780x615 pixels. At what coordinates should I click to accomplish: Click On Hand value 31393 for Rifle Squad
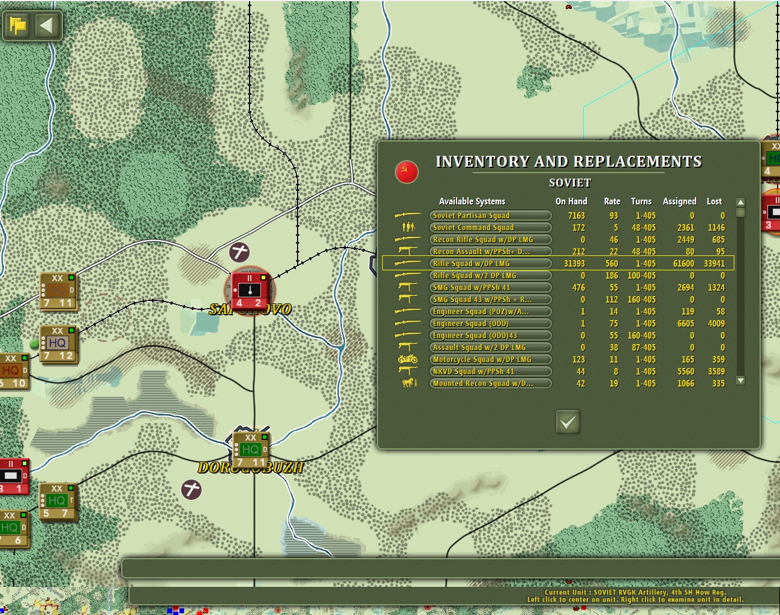tap(574, 264)
